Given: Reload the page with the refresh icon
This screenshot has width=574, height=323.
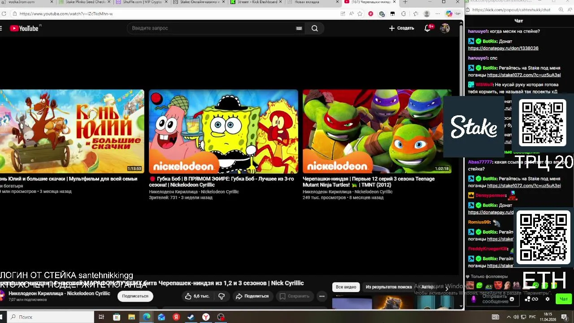Looking at the screenshot, I should click(x=4, y=14).
